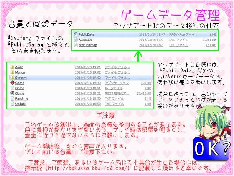The image size is (234, 176).
Task: Click the blue OK? button
Action: click(212, 149)
